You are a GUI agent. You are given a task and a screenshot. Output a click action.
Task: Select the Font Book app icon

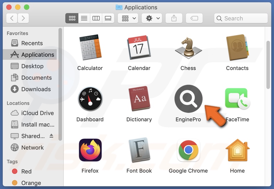tap(139, 150)
